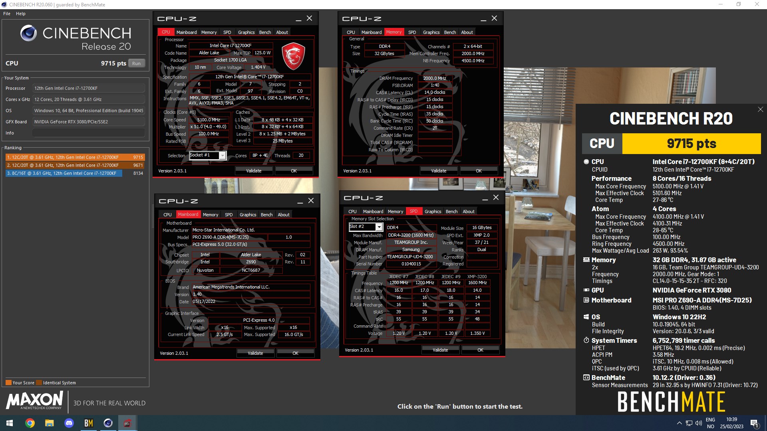Image resolution: width=767 pixels, height=431 pixels.
Task: Run the Cinebench CPU test
Action: pyautogui.click(x=137, y=63)
